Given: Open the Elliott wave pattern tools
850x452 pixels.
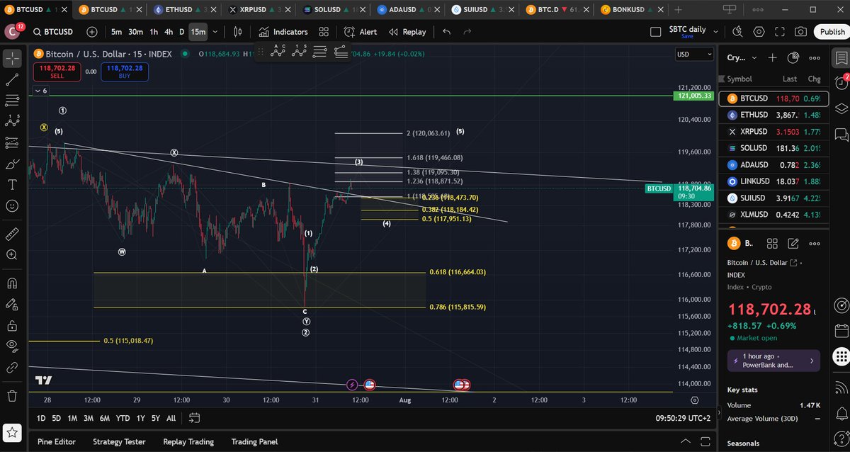Looking at the screenshot, I should [12, 122].
